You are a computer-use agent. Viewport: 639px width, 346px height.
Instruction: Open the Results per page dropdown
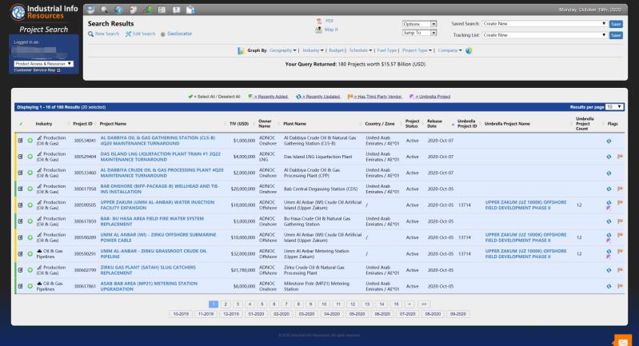click(x=614, y=106)
